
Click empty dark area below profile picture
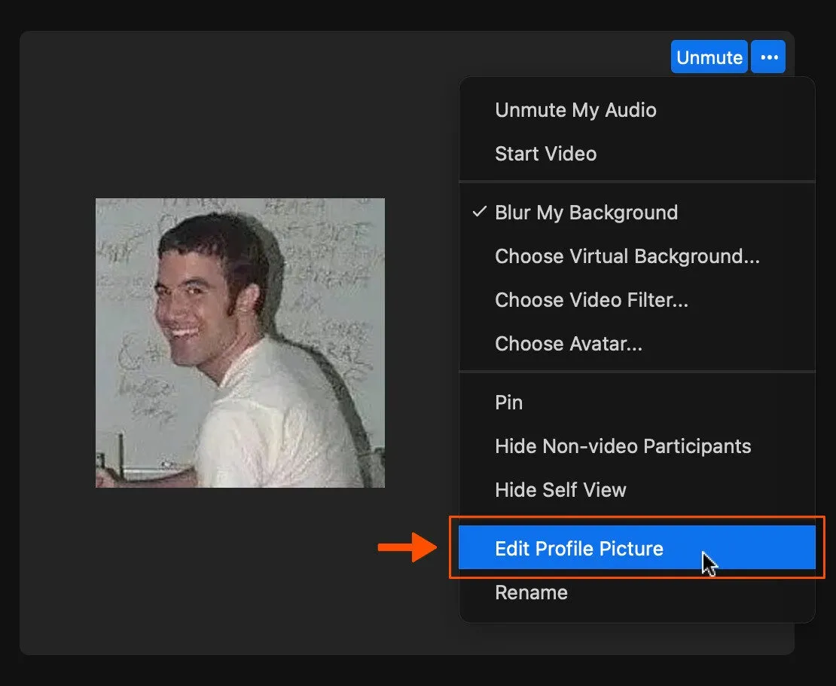coord(240,573)
